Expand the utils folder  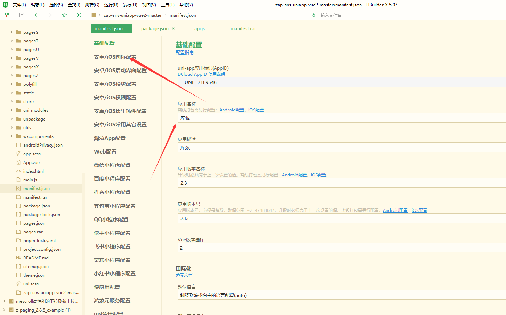coord(11,127)
